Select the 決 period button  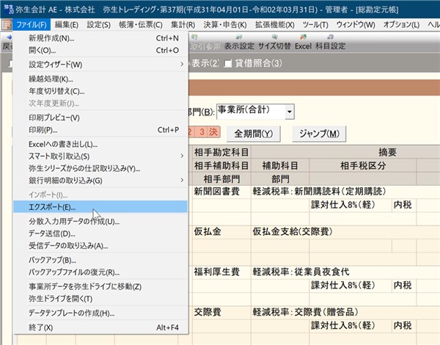[213, 132]
